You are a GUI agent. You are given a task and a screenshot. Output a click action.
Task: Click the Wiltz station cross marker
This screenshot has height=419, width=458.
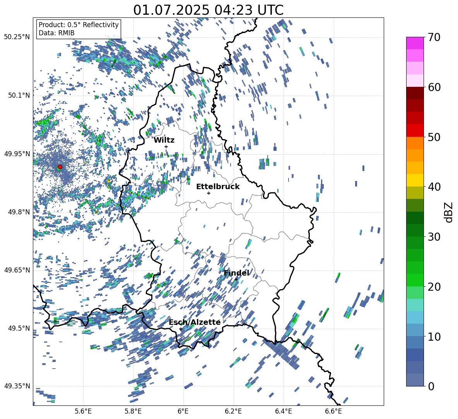click(166, 147)
